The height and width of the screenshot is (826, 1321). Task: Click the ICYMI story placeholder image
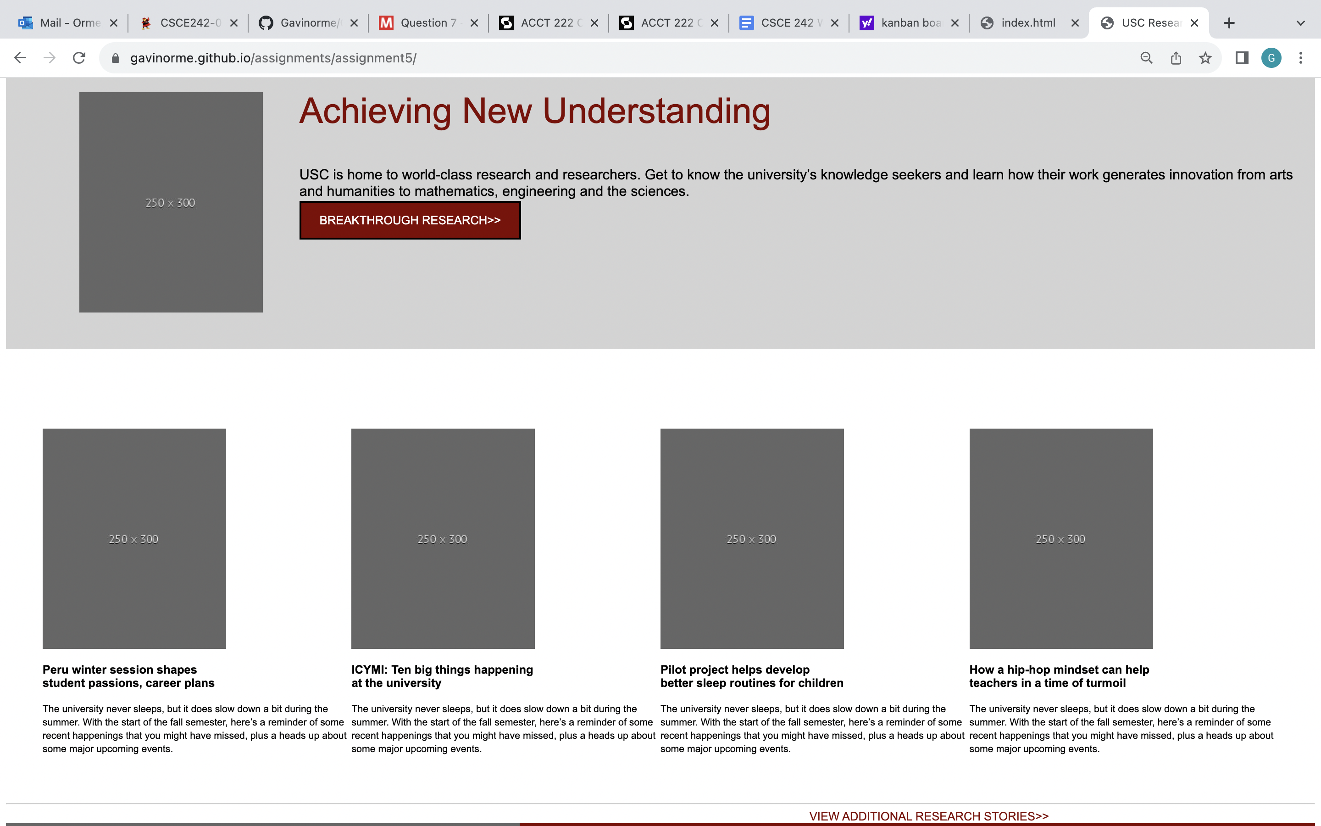click(443, 539)
